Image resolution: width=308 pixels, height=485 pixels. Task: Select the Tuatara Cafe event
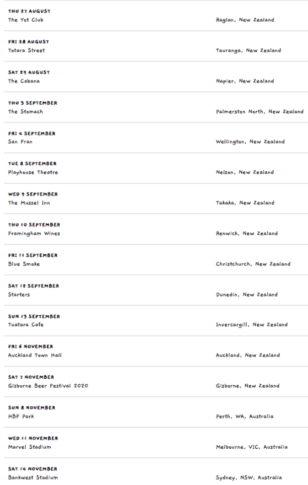26,324
